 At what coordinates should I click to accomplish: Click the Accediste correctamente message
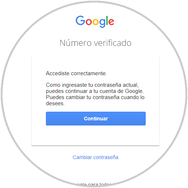click(x=76, y=73)
